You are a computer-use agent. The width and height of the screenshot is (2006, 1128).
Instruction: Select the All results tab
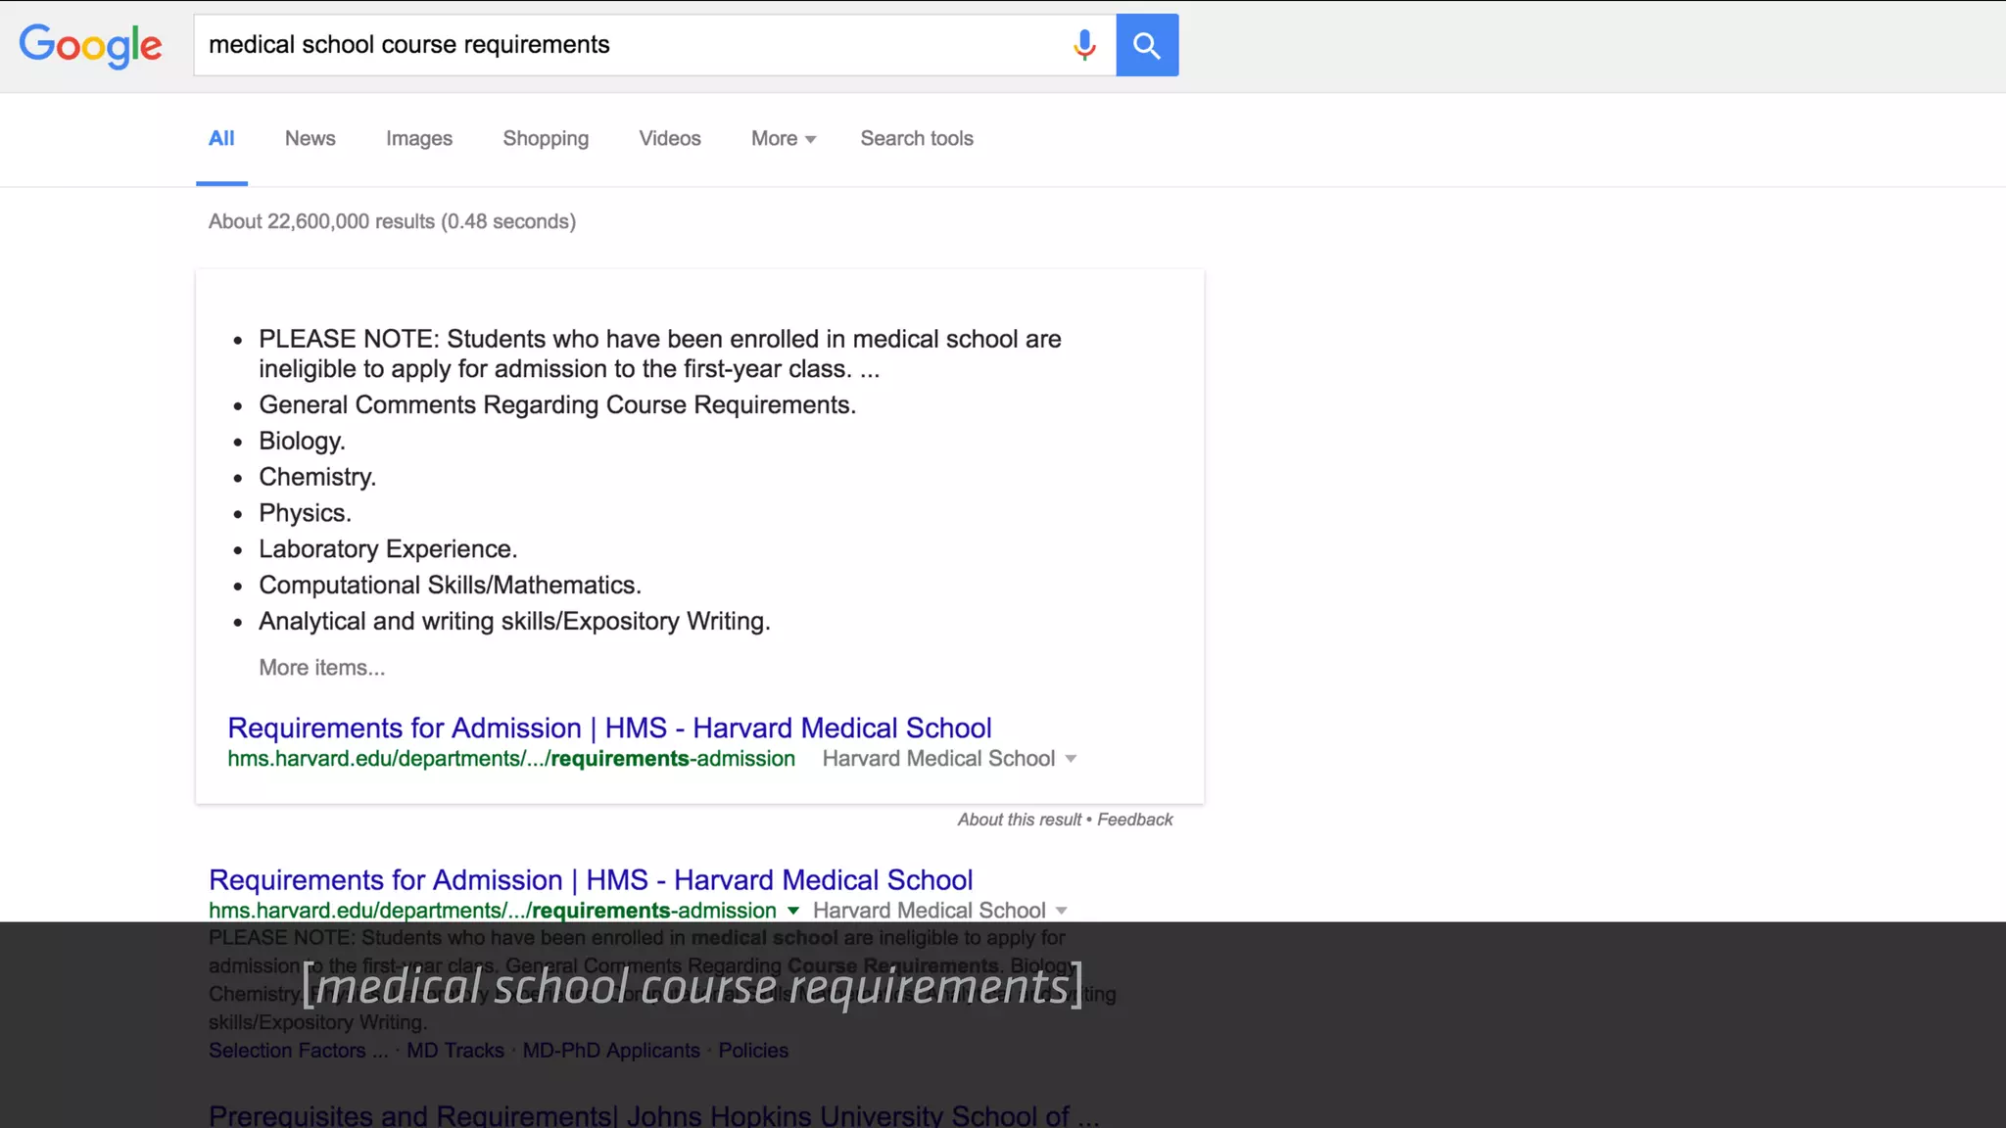coord(221,138)
